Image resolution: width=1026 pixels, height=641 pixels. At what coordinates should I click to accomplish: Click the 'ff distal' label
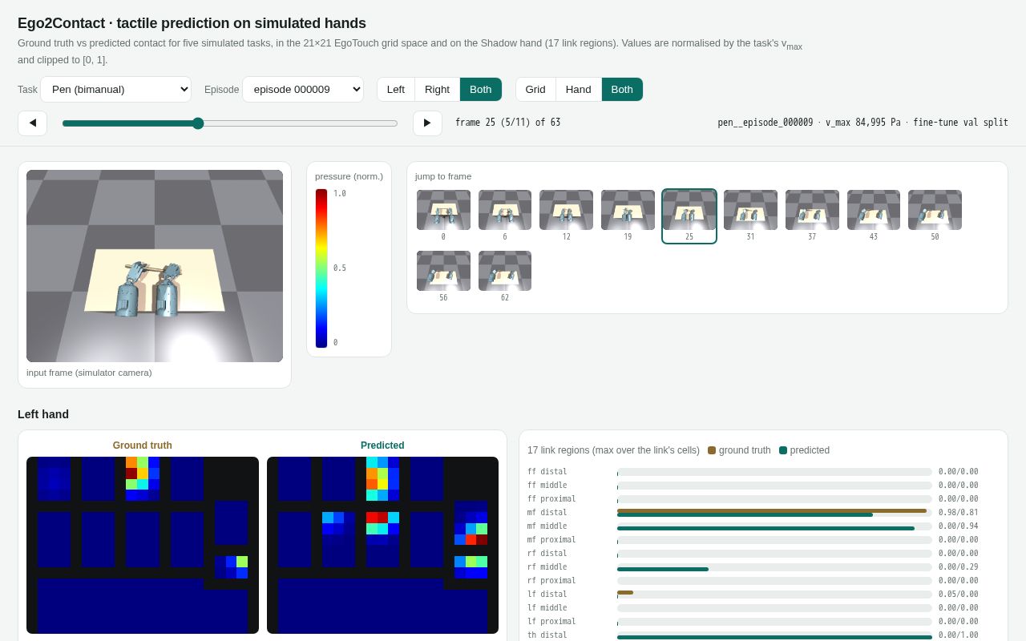point(547,472)
